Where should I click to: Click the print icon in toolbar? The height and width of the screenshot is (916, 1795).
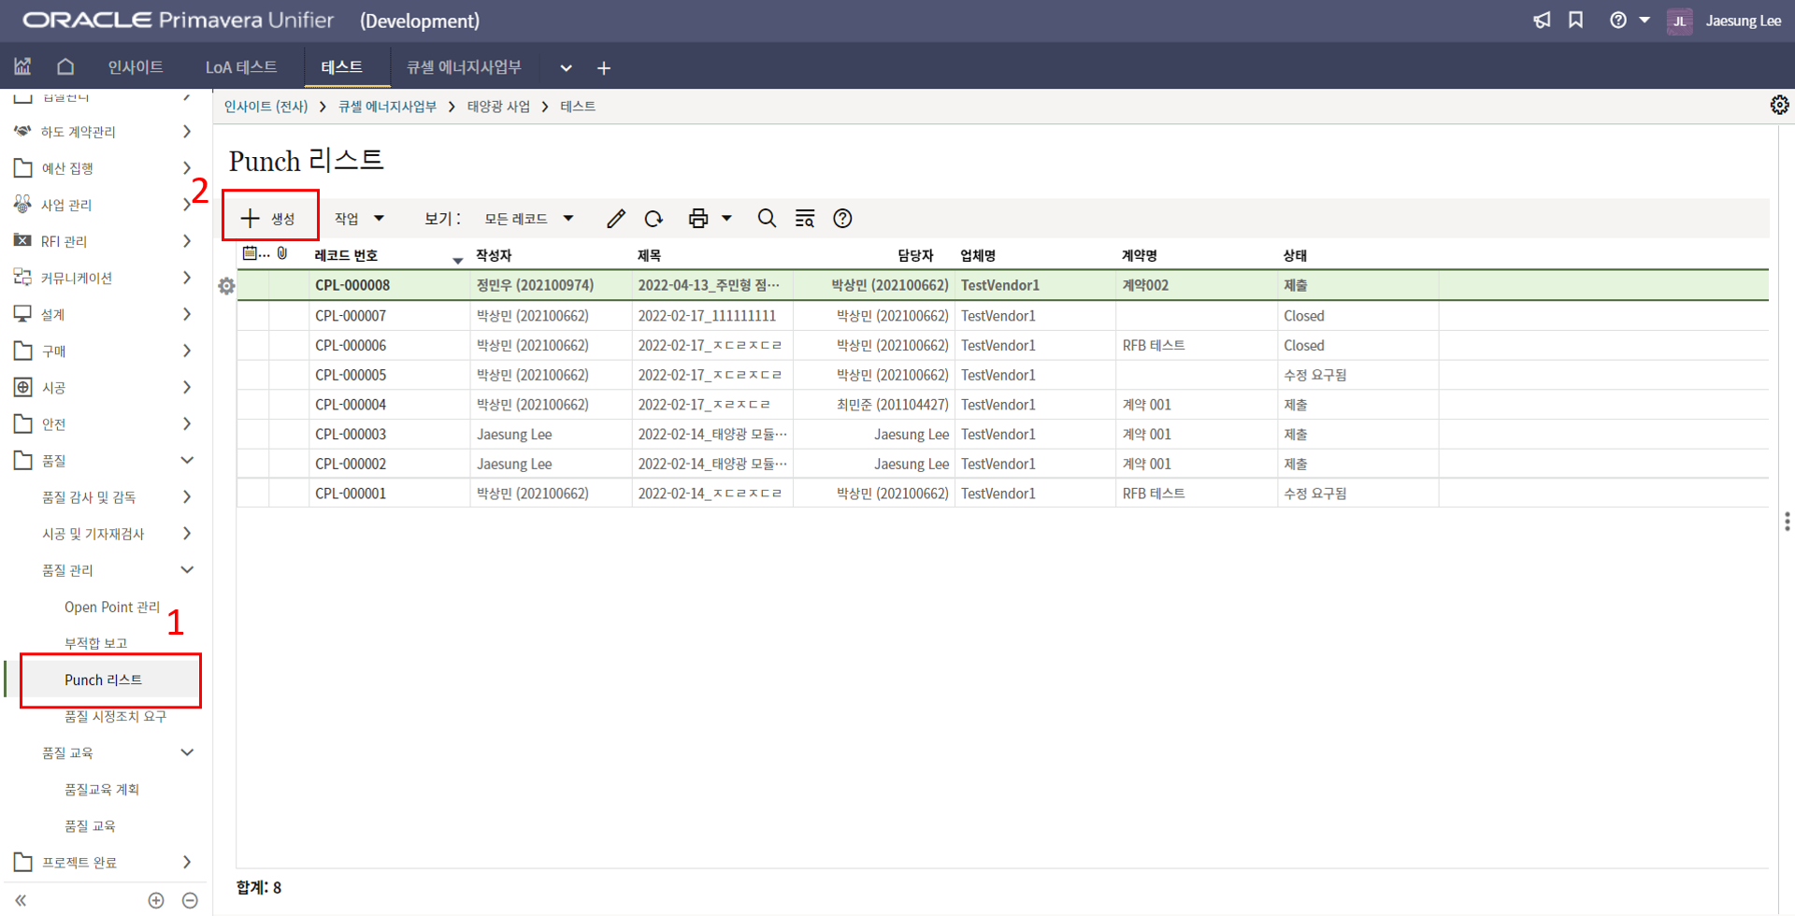(x=697, y=219)
